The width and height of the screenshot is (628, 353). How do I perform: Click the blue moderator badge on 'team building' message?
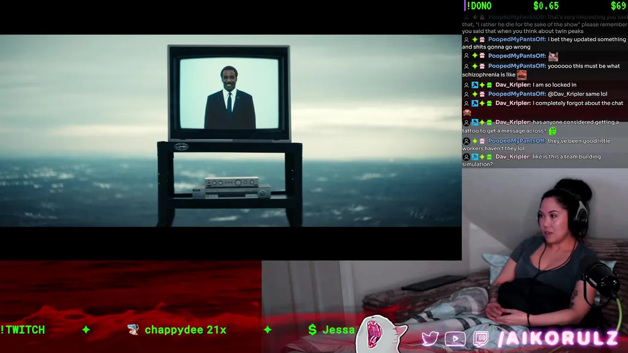click(x=475, y=157)
